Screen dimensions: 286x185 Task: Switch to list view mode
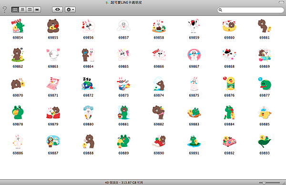pos(22,10)
